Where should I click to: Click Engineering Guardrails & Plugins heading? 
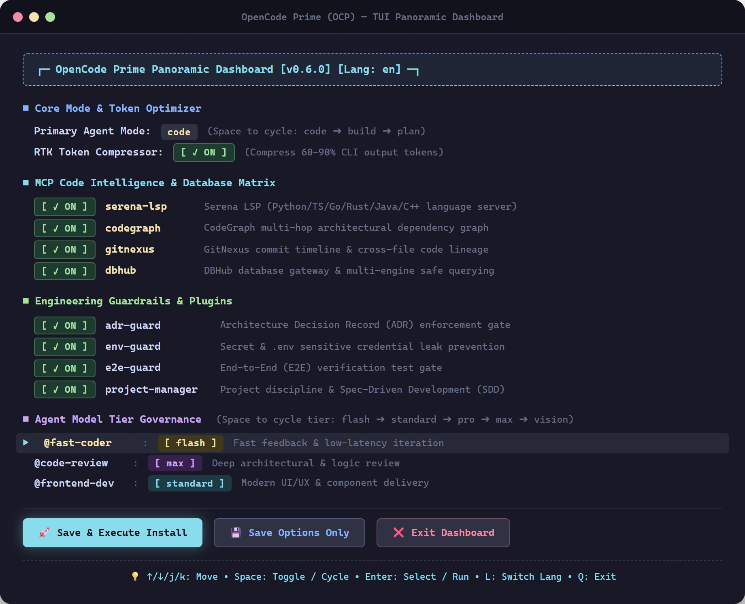click(134, 301)
